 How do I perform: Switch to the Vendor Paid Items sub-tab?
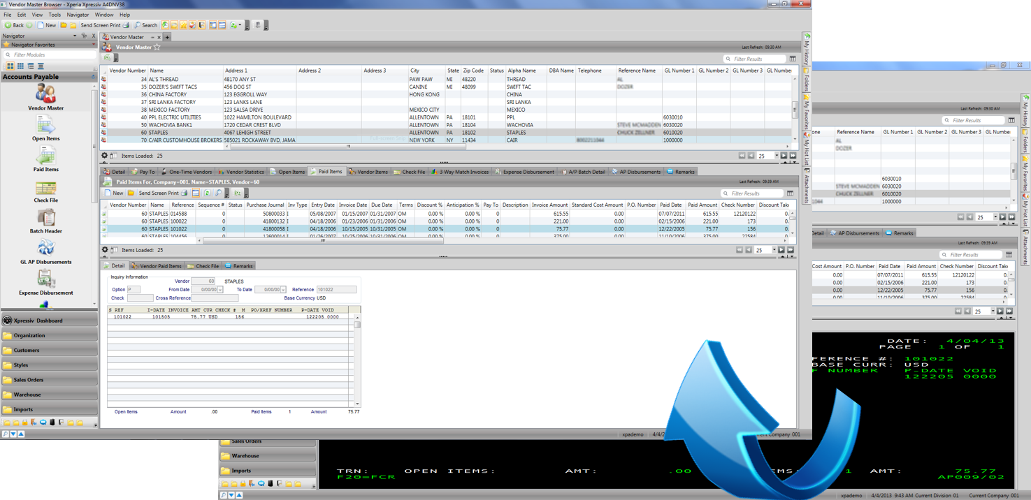(x=157, y=266)
